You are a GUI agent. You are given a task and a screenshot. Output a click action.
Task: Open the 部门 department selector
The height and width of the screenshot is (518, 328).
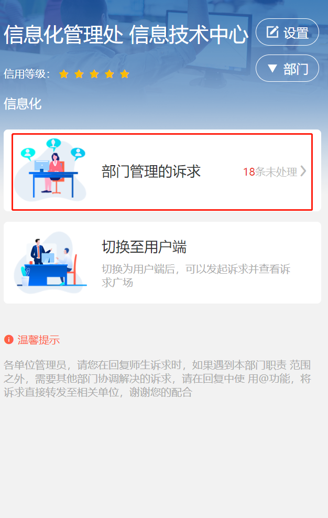287,68
